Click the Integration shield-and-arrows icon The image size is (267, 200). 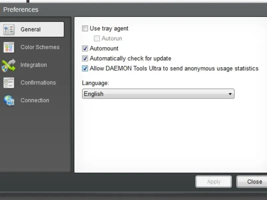point(9,65)
